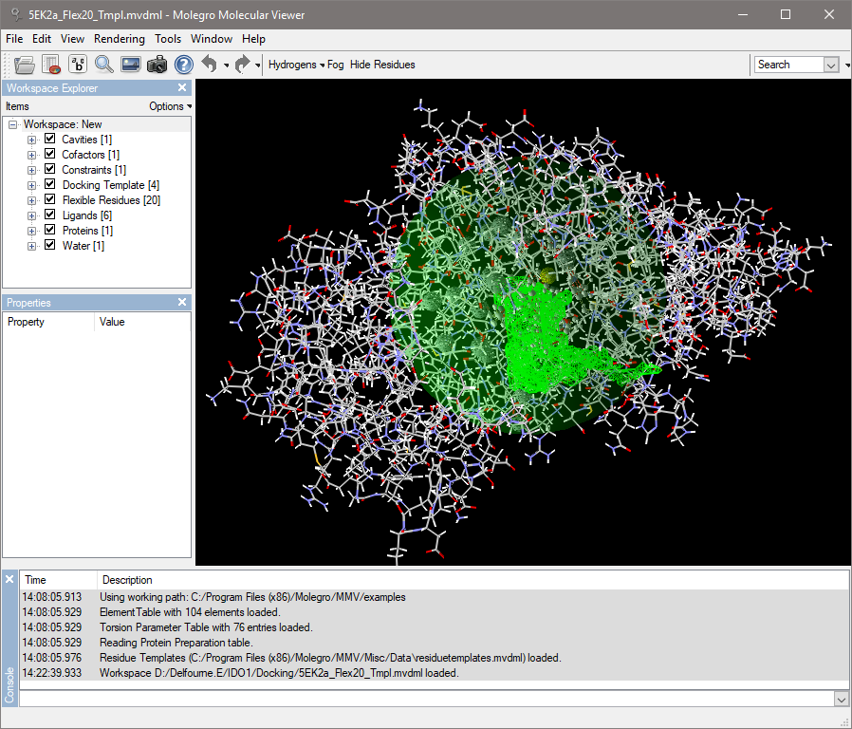Toggle the Water [1] checkbox
Viewport: 852px width, 729px height.
(x=50, y=245)
